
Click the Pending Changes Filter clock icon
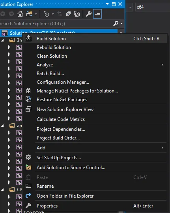[47, 14]
